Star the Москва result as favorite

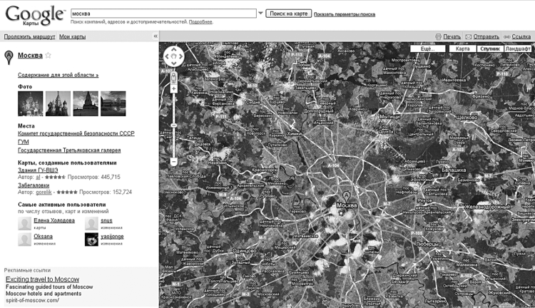click(48, 55)
